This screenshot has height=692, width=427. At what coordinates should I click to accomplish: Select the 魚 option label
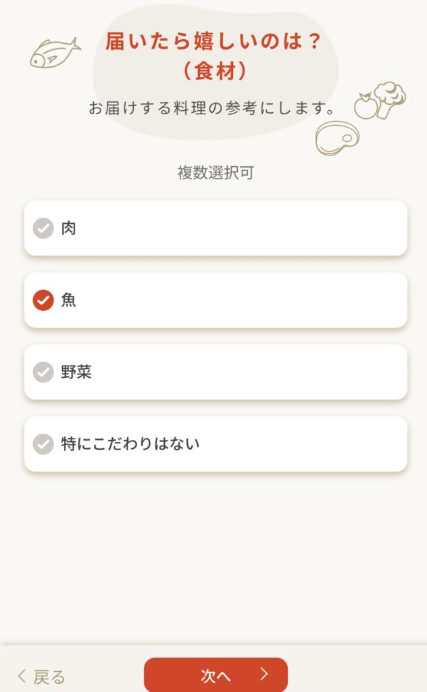(69, 300)
